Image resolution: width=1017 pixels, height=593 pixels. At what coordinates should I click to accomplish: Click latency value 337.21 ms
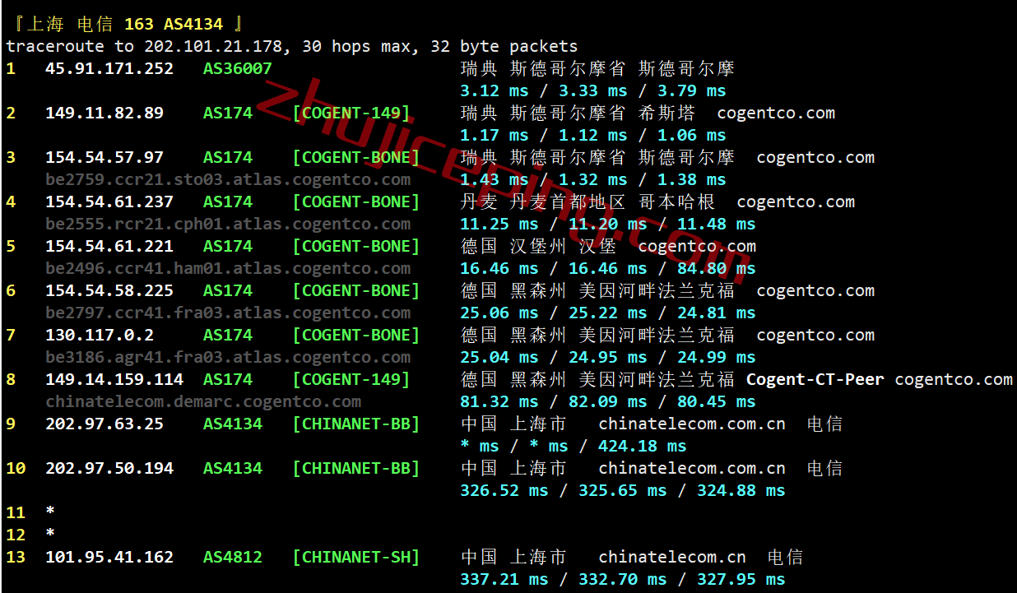click(x=504, y=579)
